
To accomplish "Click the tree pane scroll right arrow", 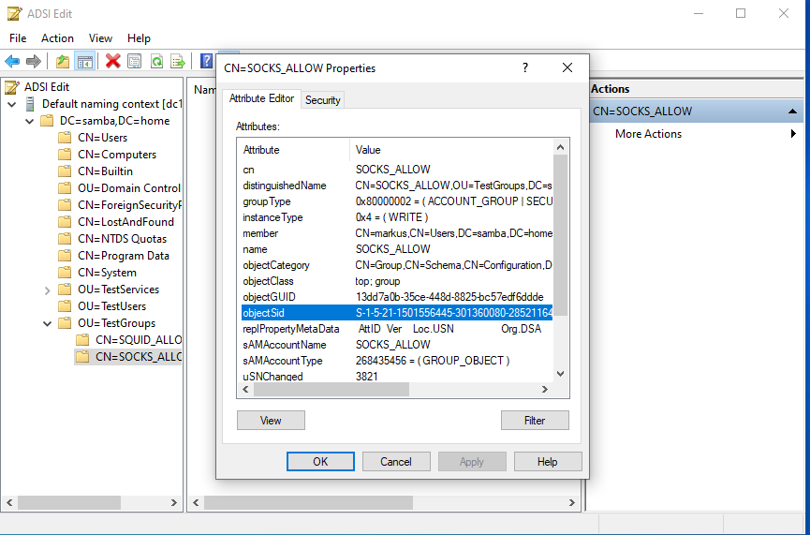I will (x=173, y=502).
